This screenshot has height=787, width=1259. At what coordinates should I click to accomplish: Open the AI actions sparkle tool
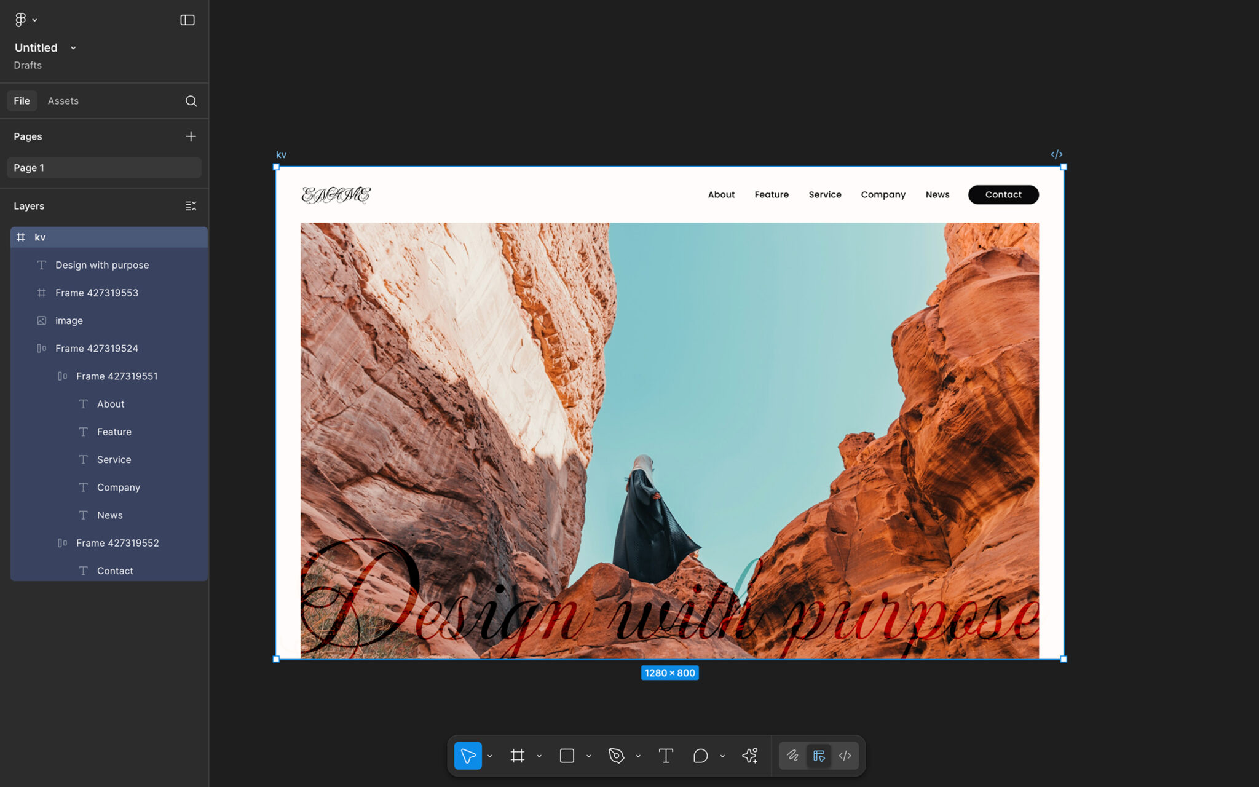click(x=749, y=756)
